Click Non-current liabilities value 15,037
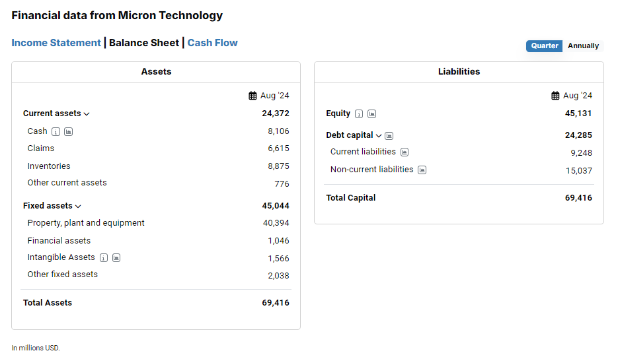Viewport: 618px width, 359px height. 579,171
